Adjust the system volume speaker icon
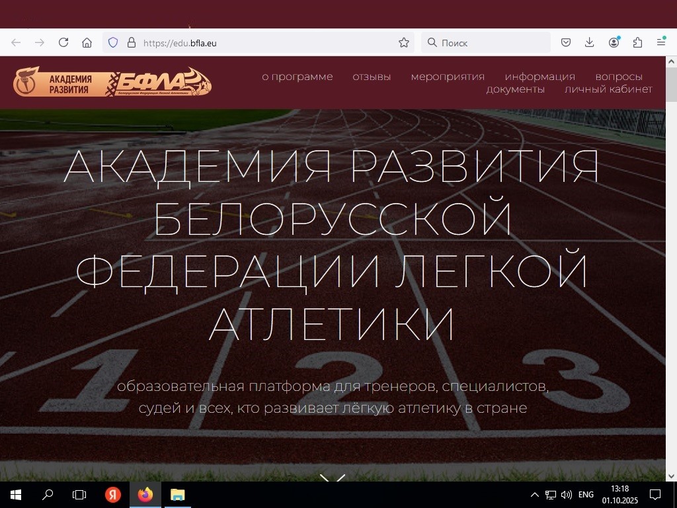The height and width of the screenshot is (508, 677). (566, 495)
